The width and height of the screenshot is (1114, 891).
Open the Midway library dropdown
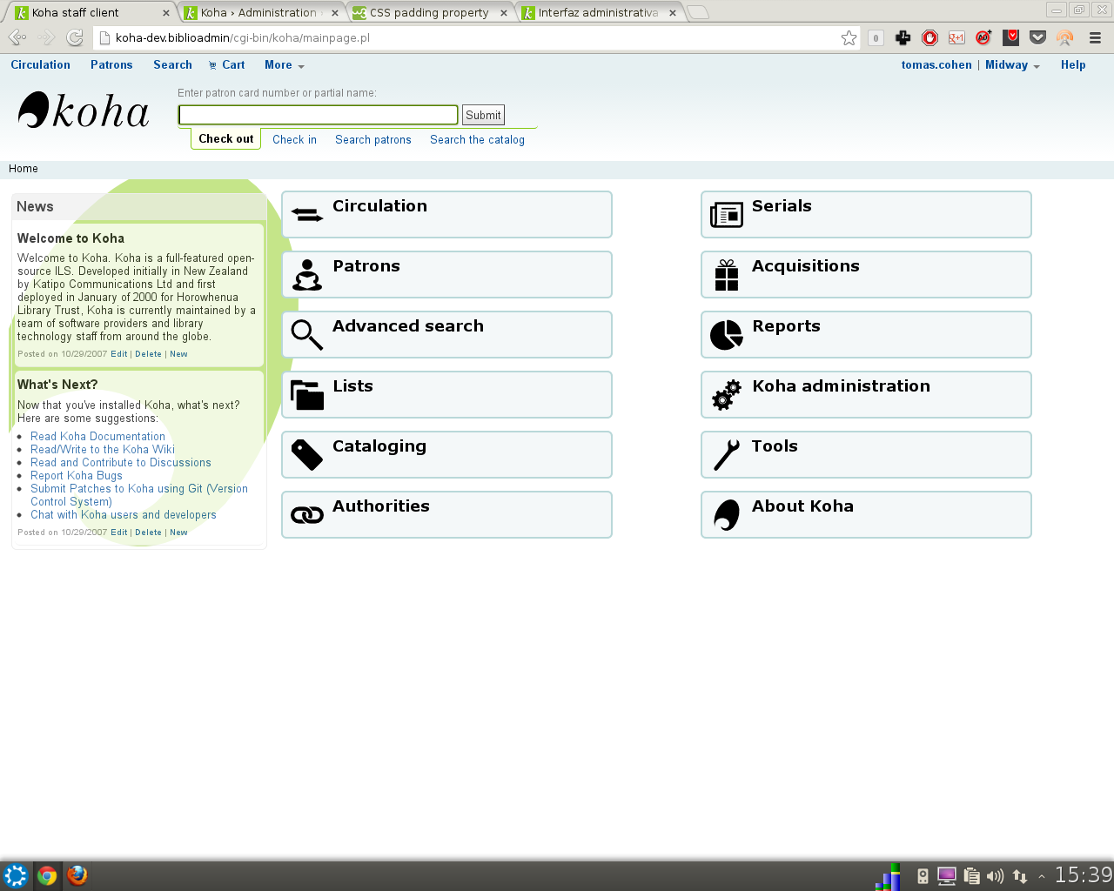(1012, 65)
